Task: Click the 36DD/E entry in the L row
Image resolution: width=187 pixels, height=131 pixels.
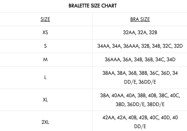Action: tap(147, 82)
